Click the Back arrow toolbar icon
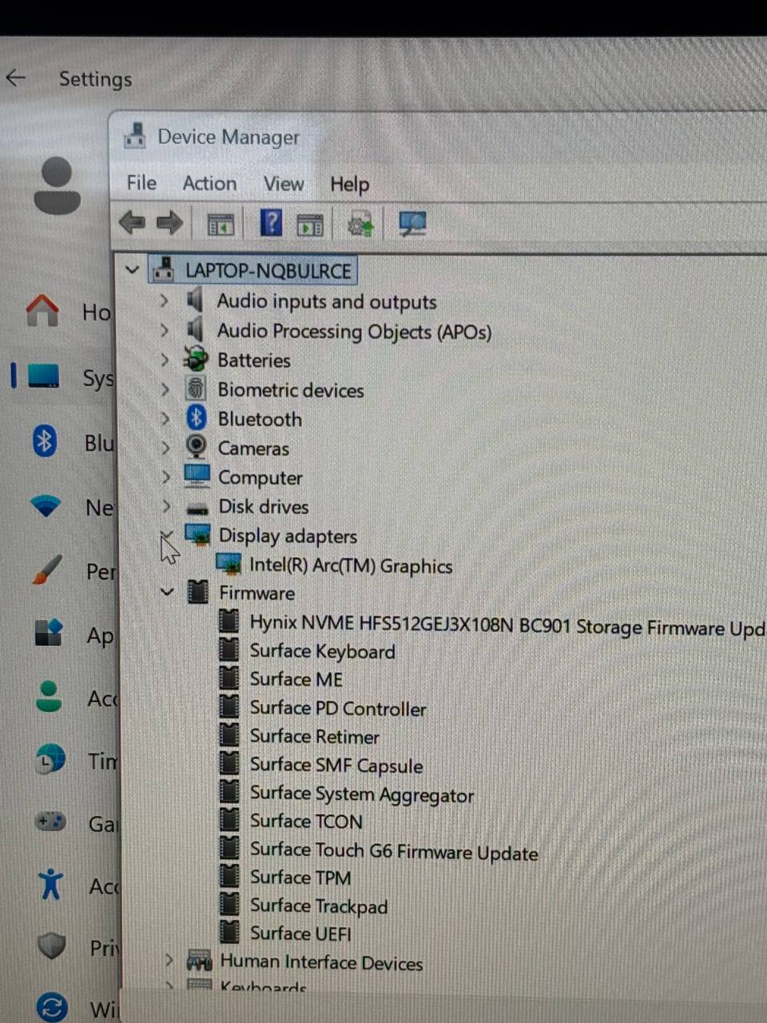767x1023 pixels. click(x=132, y=223)
